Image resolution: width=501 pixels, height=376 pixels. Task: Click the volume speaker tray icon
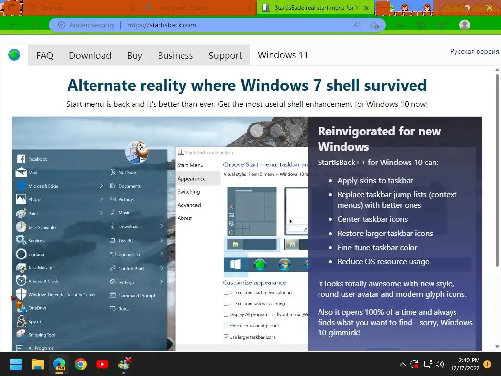[x=440, y=364]
